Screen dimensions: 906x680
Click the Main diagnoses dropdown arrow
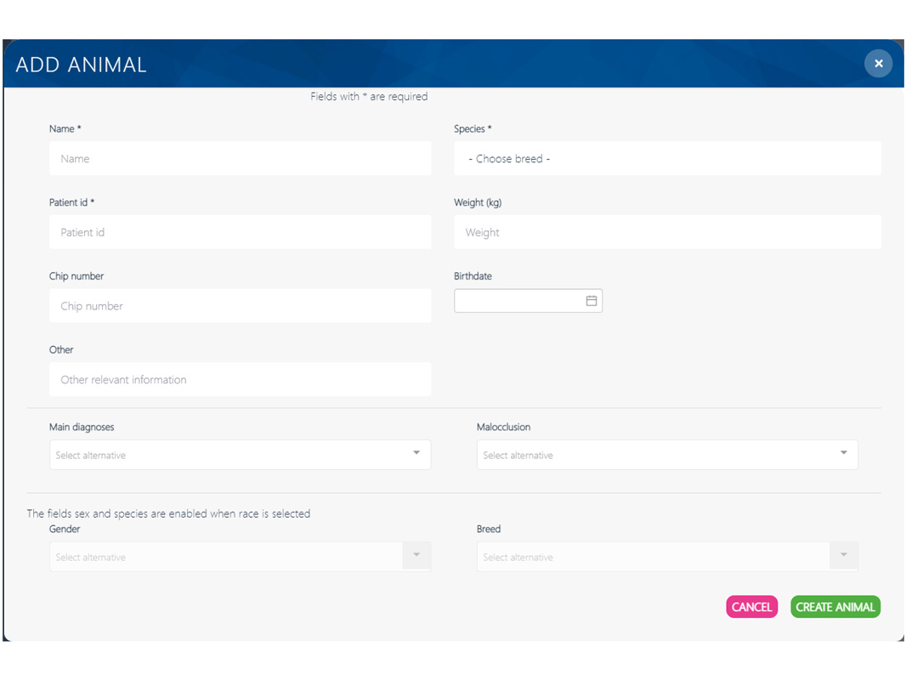click(x=416, y=453)
